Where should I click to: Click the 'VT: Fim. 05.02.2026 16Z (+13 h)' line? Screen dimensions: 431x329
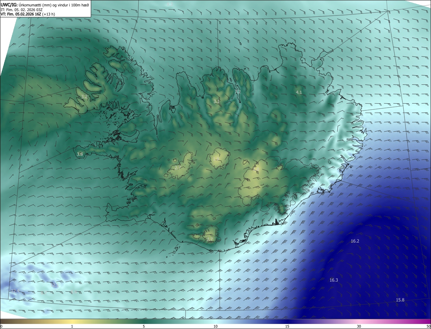point(28,14)
